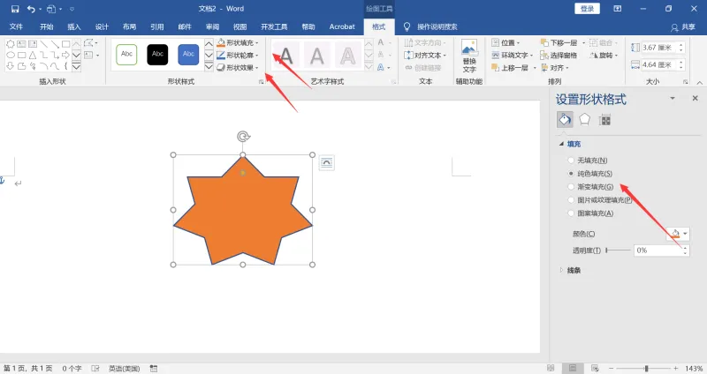Screen dimensions: 707x374
Task: Apply the blue Abc shape style
Action: pyautogui.click(x=188, y=55)
